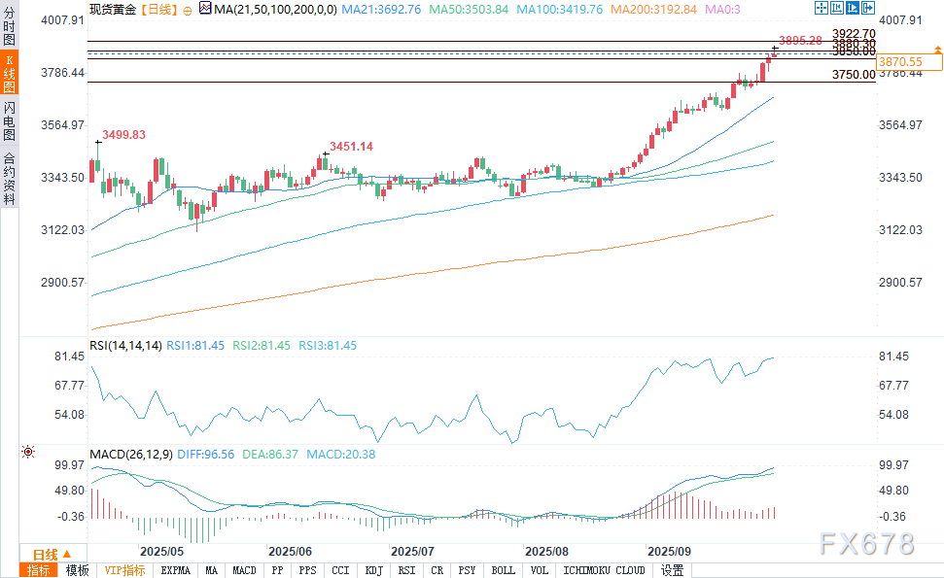Open the 设置 settings option in indicator bar
Screen dimensions: 944x578
672,570
